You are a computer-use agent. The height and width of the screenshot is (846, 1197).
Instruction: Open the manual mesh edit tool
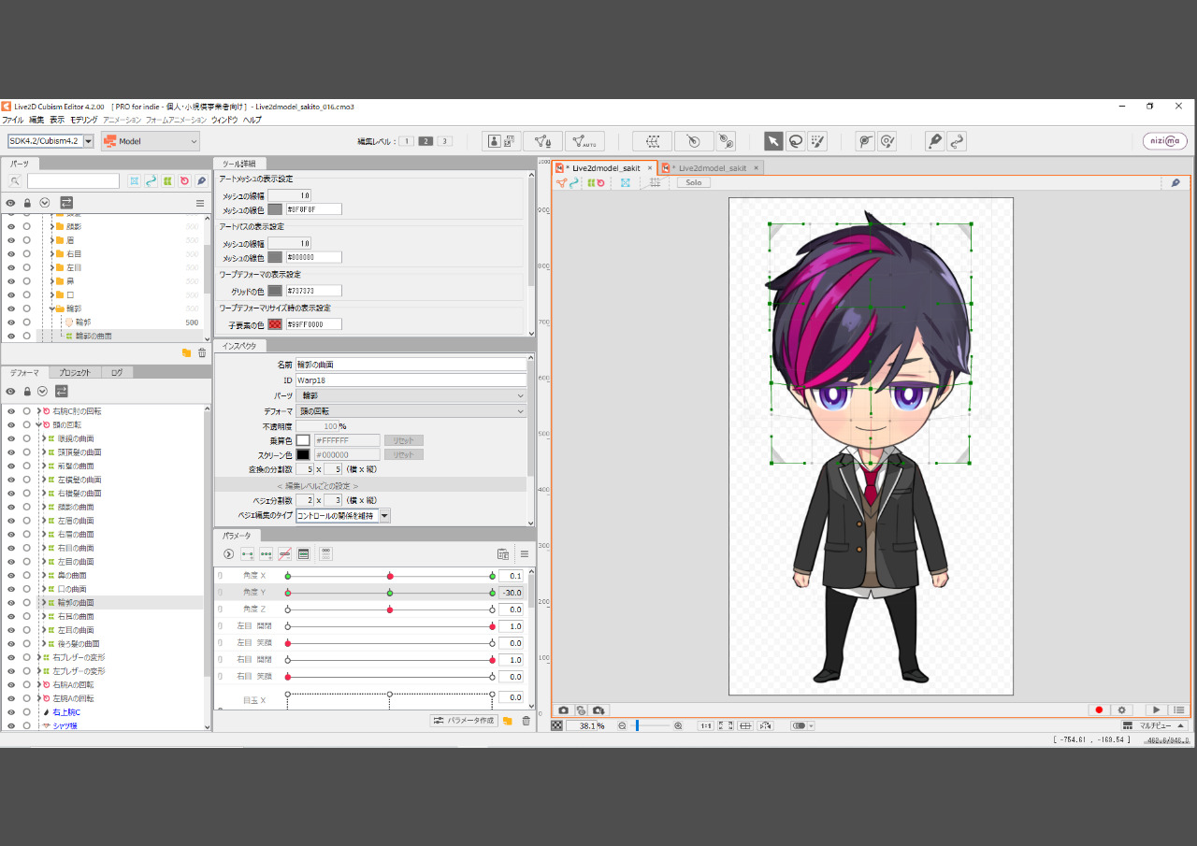tap(542, 141)
